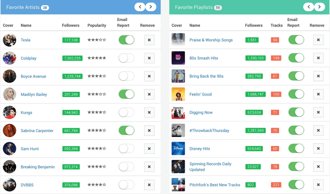Delete Feelin' Good from favorite playlists

click(318, 94)
